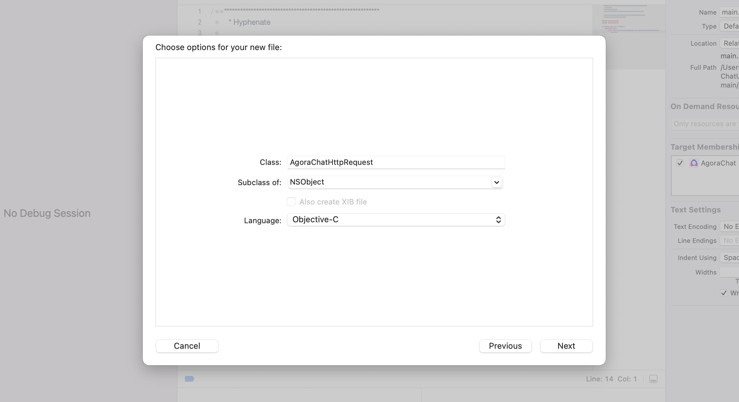Toggle the Wrap lines checkbox in inspector

pos(723,293)
